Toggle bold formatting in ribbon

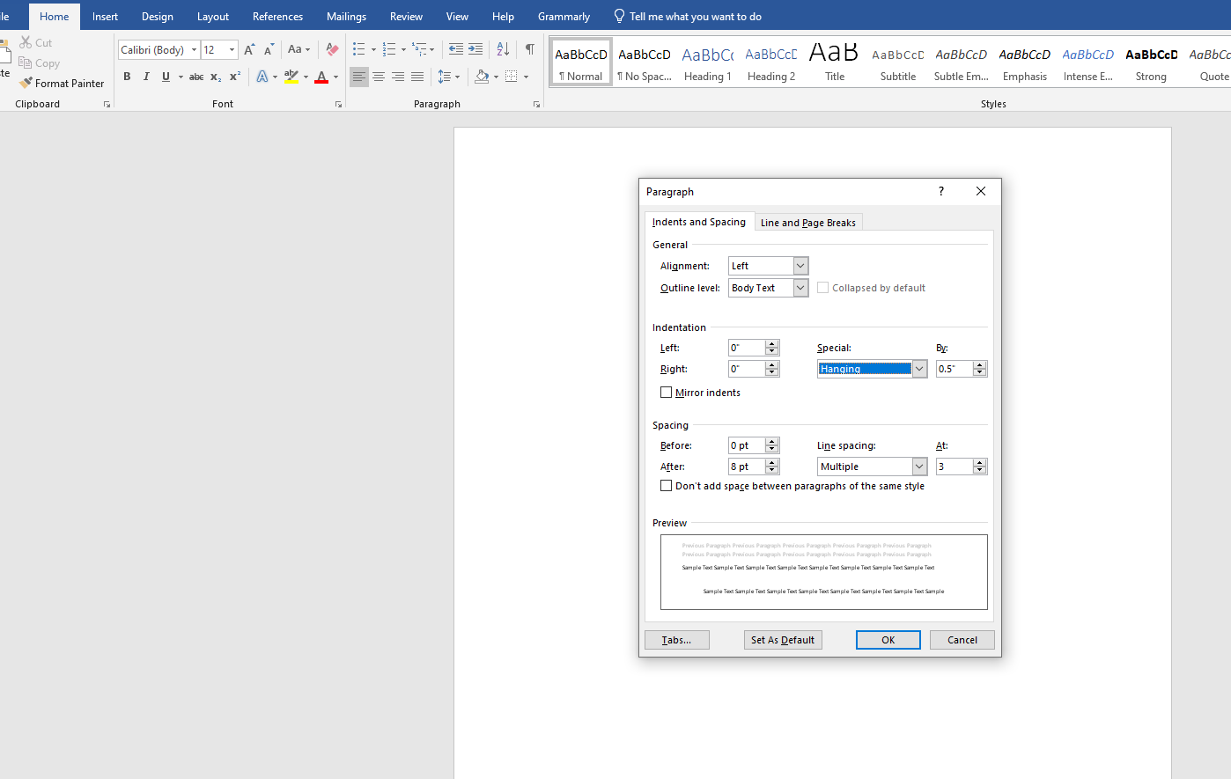127,77
